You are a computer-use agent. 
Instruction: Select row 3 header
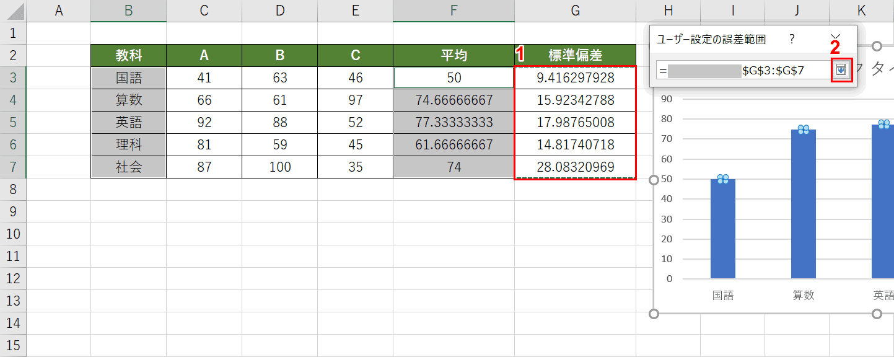[x=13, y=77]
